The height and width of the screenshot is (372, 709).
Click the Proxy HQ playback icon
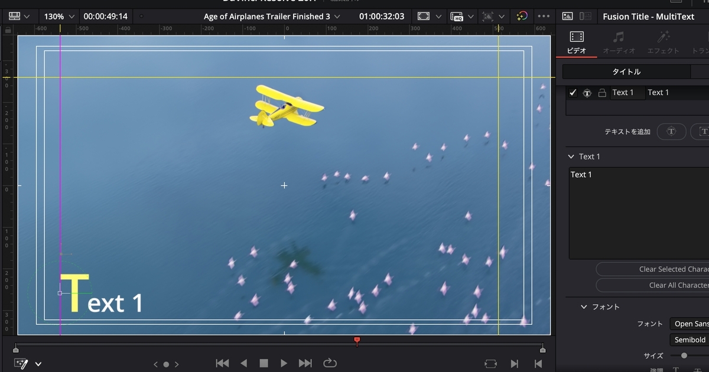coord(457,17)
